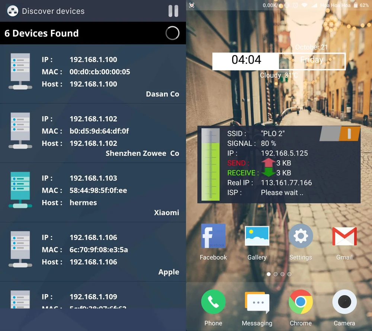
Task: Tap the vibrate mode status icon
Action: click(287, 5)
